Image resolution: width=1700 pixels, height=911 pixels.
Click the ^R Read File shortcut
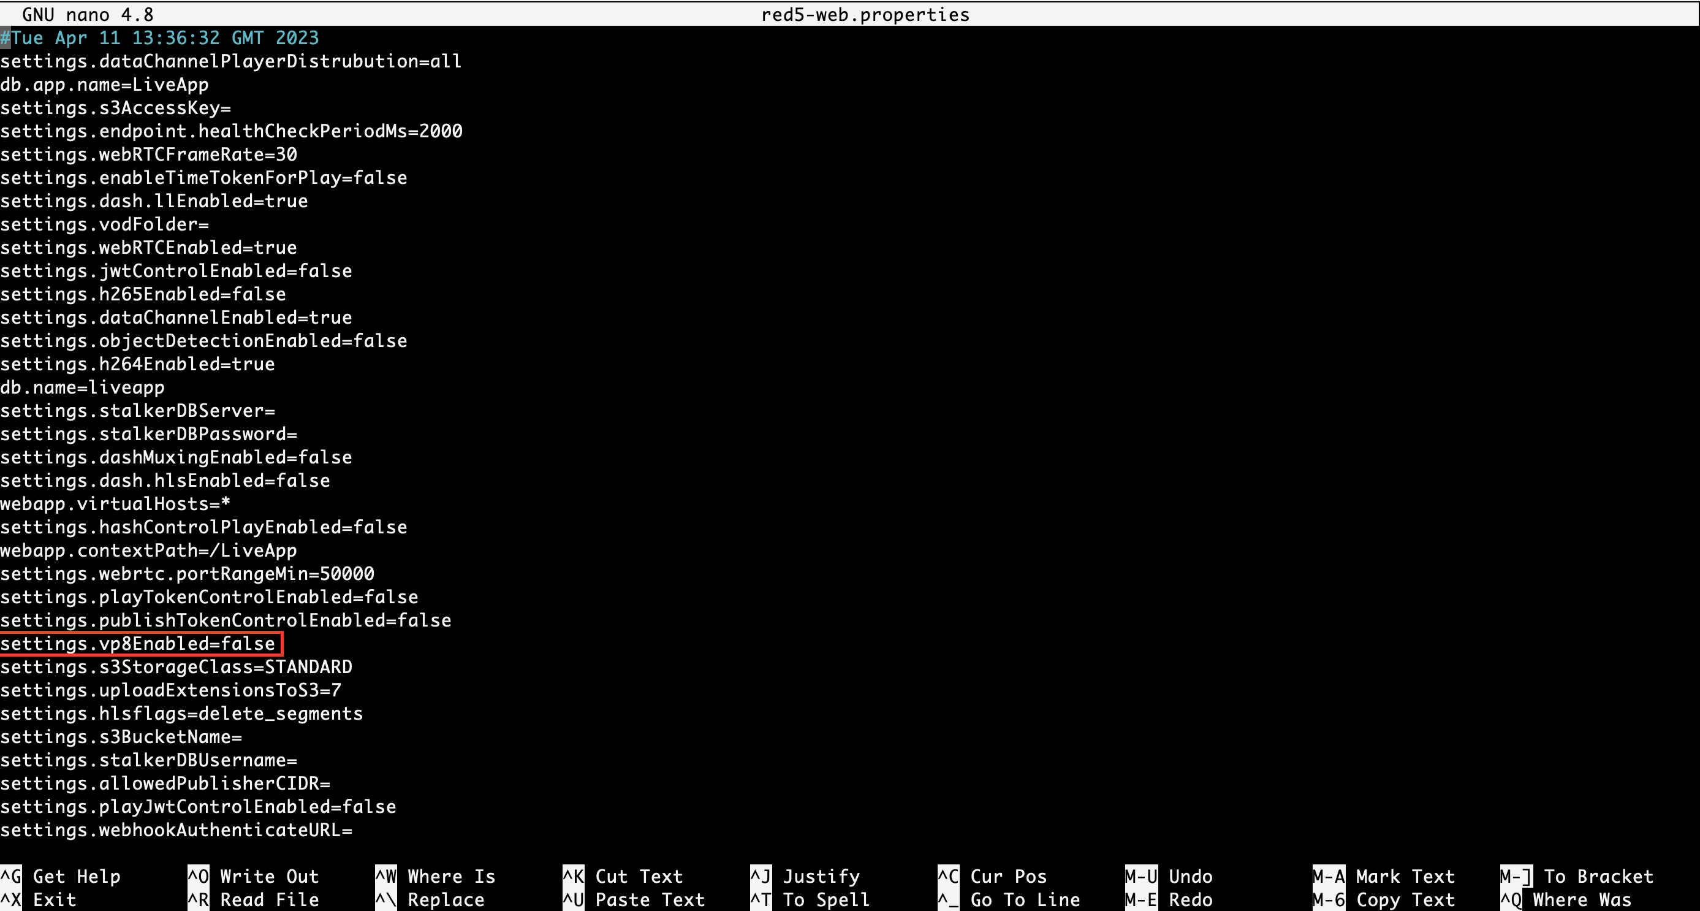(x=254, y=900)
